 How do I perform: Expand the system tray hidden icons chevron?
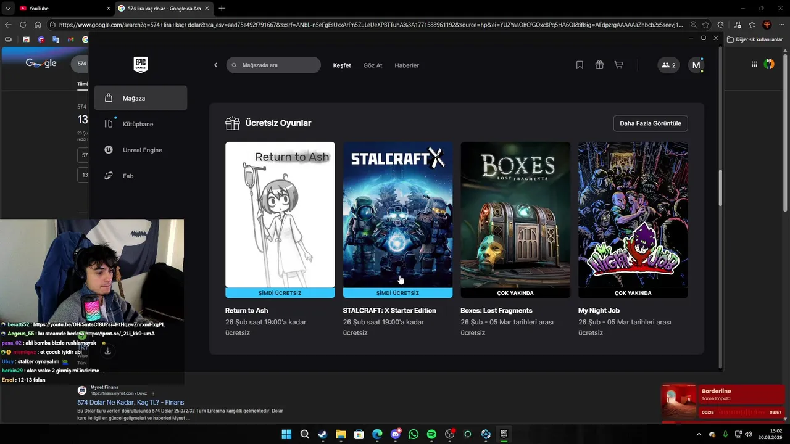(x=699, y=434)
